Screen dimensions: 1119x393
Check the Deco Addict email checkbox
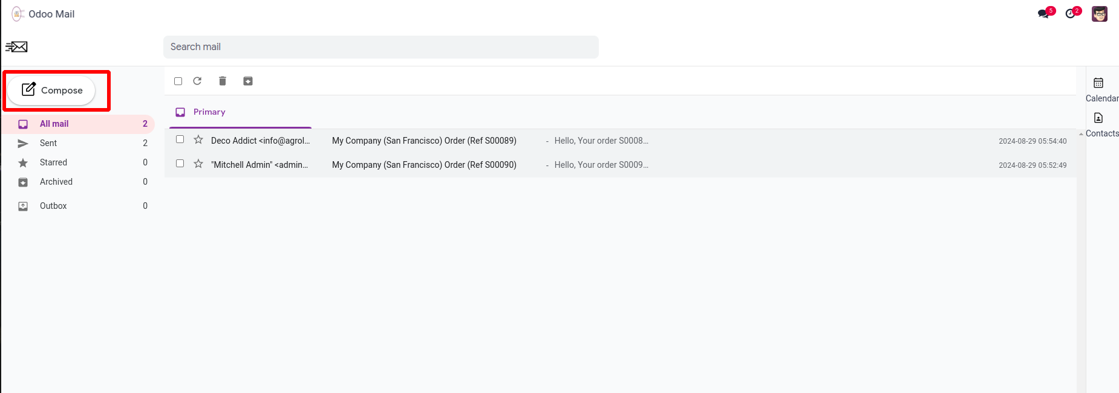click(x=180, y=139)
